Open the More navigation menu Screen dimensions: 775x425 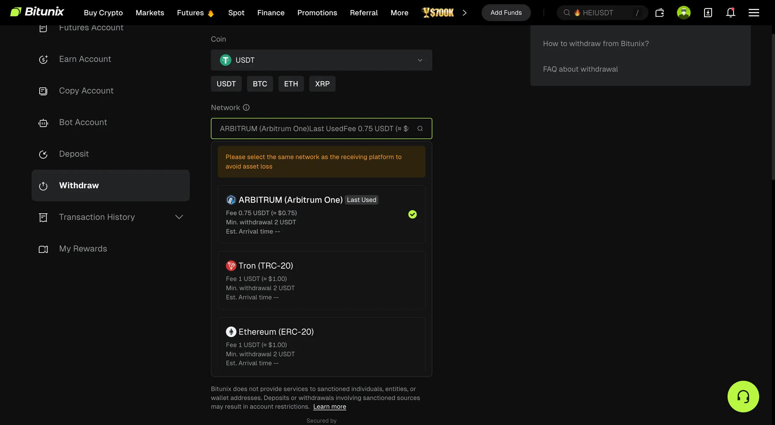pos(399,13)
